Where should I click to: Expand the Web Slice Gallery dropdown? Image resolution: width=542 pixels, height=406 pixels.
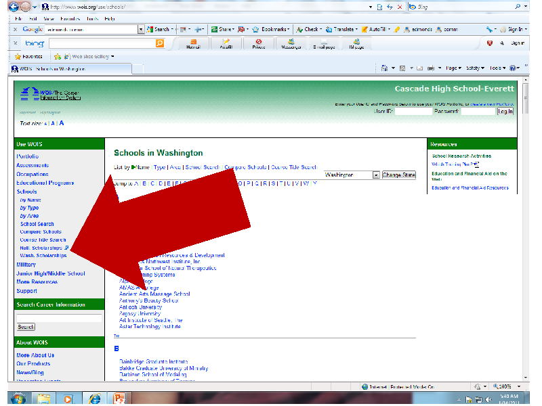(112, 56)
